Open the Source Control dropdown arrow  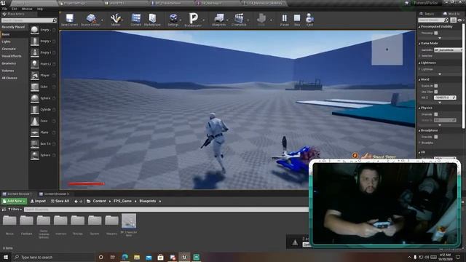(102, 20)
